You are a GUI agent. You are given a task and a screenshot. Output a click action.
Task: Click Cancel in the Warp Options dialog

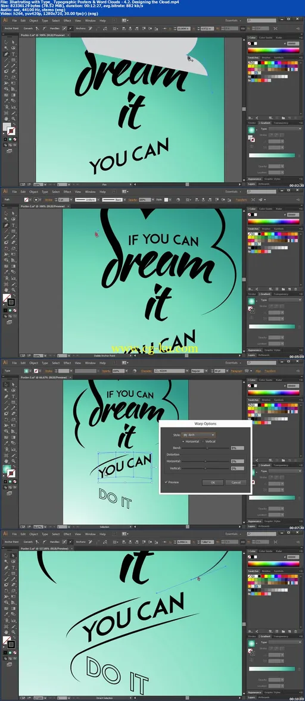point(236,483)
